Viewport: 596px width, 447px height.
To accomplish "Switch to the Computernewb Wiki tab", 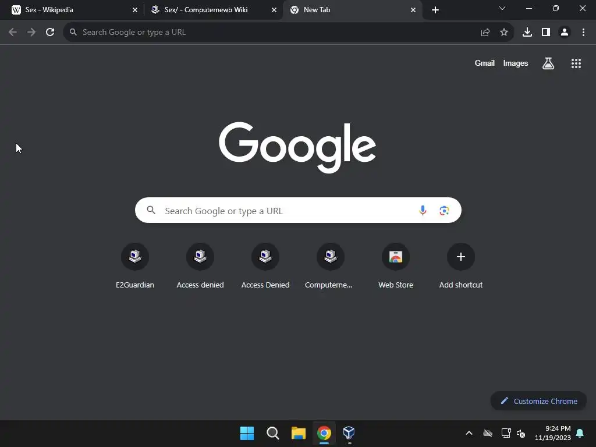I will click(x=213, y=10).
